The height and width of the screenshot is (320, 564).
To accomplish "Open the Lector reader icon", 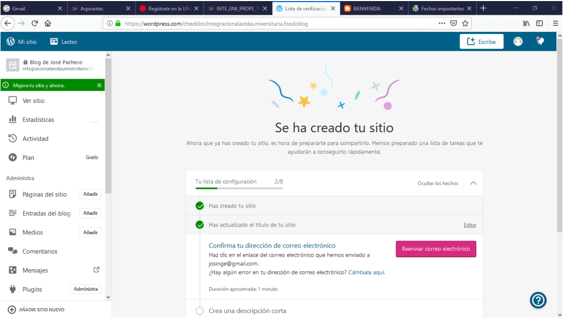I will point(54,42).
